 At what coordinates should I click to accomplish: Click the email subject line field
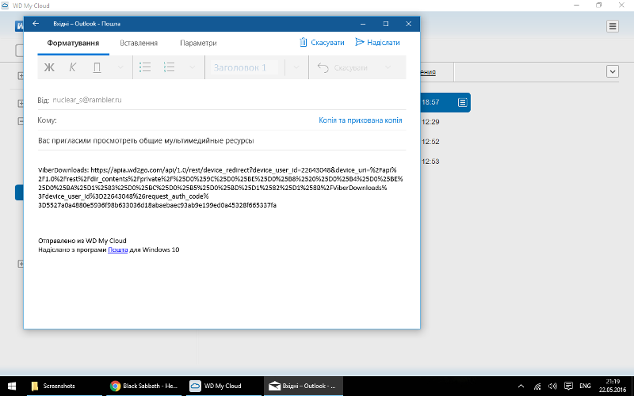click(222, 141)
